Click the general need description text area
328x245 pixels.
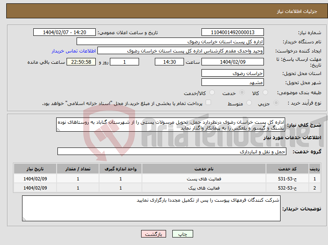click(171, 125)
